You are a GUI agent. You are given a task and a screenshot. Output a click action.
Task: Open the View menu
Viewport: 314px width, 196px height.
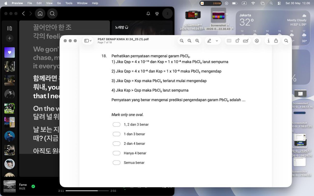[x=49, y=3]
